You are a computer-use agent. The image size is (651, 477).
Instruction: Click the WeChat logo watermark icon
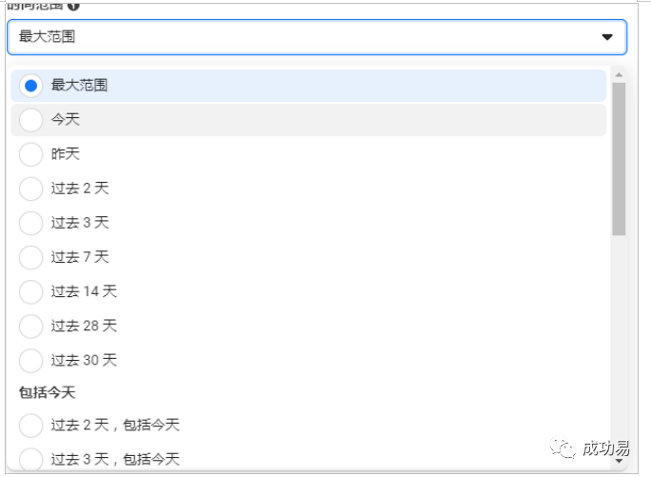(562, 447)
